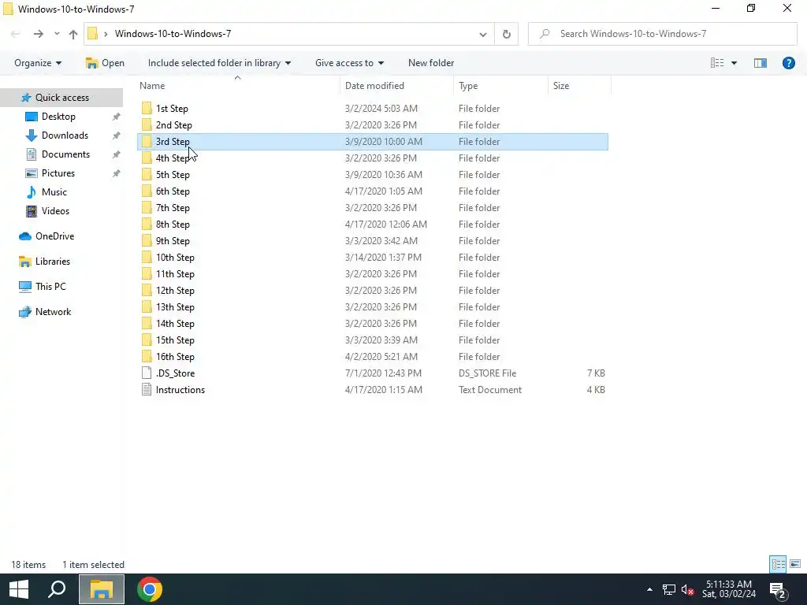Create a New folder

point(431,63)
